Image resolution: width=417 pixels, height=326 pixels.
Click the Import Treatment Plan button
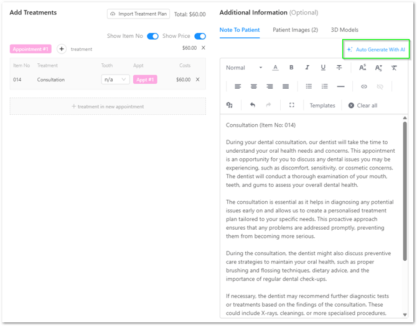click(138, 14)
